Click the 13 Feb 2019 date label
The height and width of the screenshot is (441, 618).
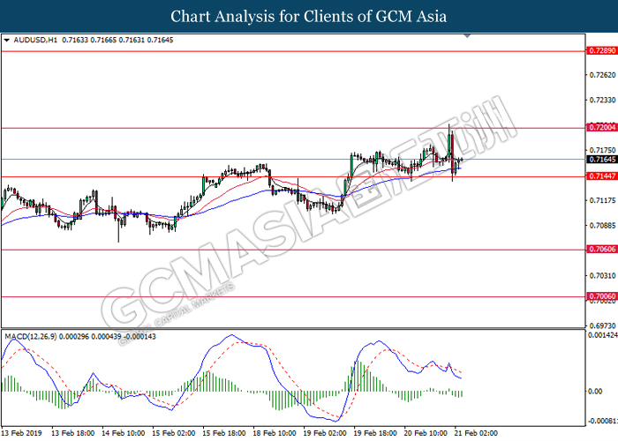(23, 434)
